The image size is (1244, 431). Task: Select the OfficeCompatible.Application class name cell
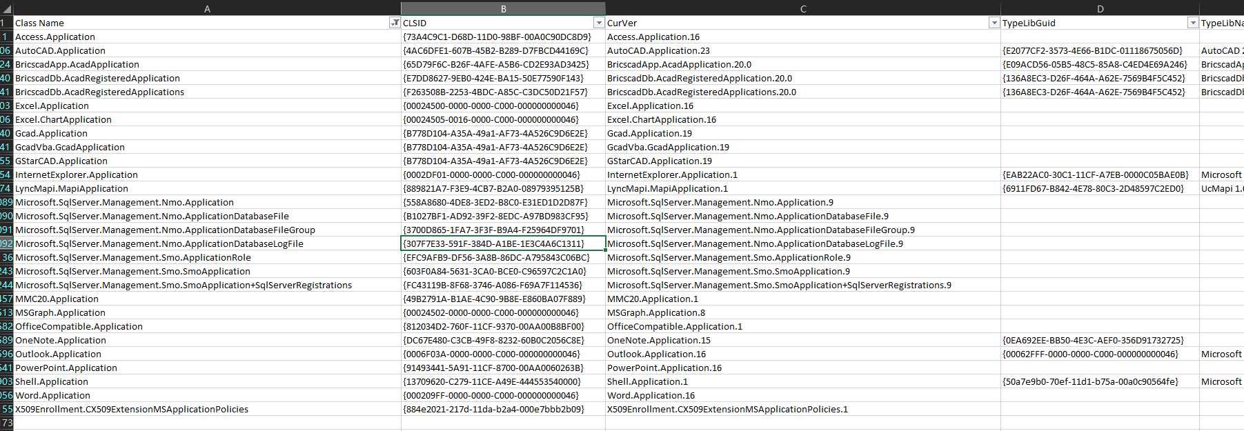(x=207, y=326)
